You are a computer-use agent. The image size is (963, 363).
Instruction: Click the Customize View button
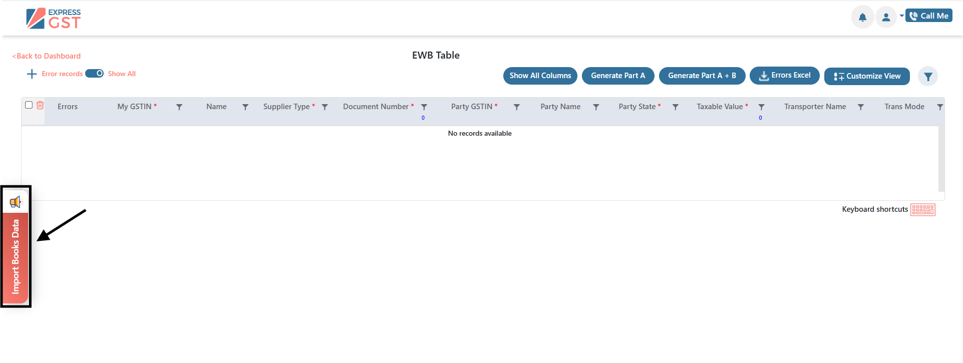tap(866, 76)
